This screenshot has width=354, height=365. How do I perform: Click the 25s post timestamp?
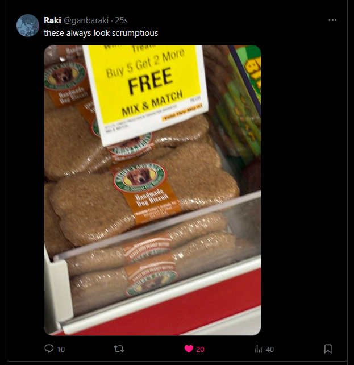pyautogui.click(x=122, y=20)
